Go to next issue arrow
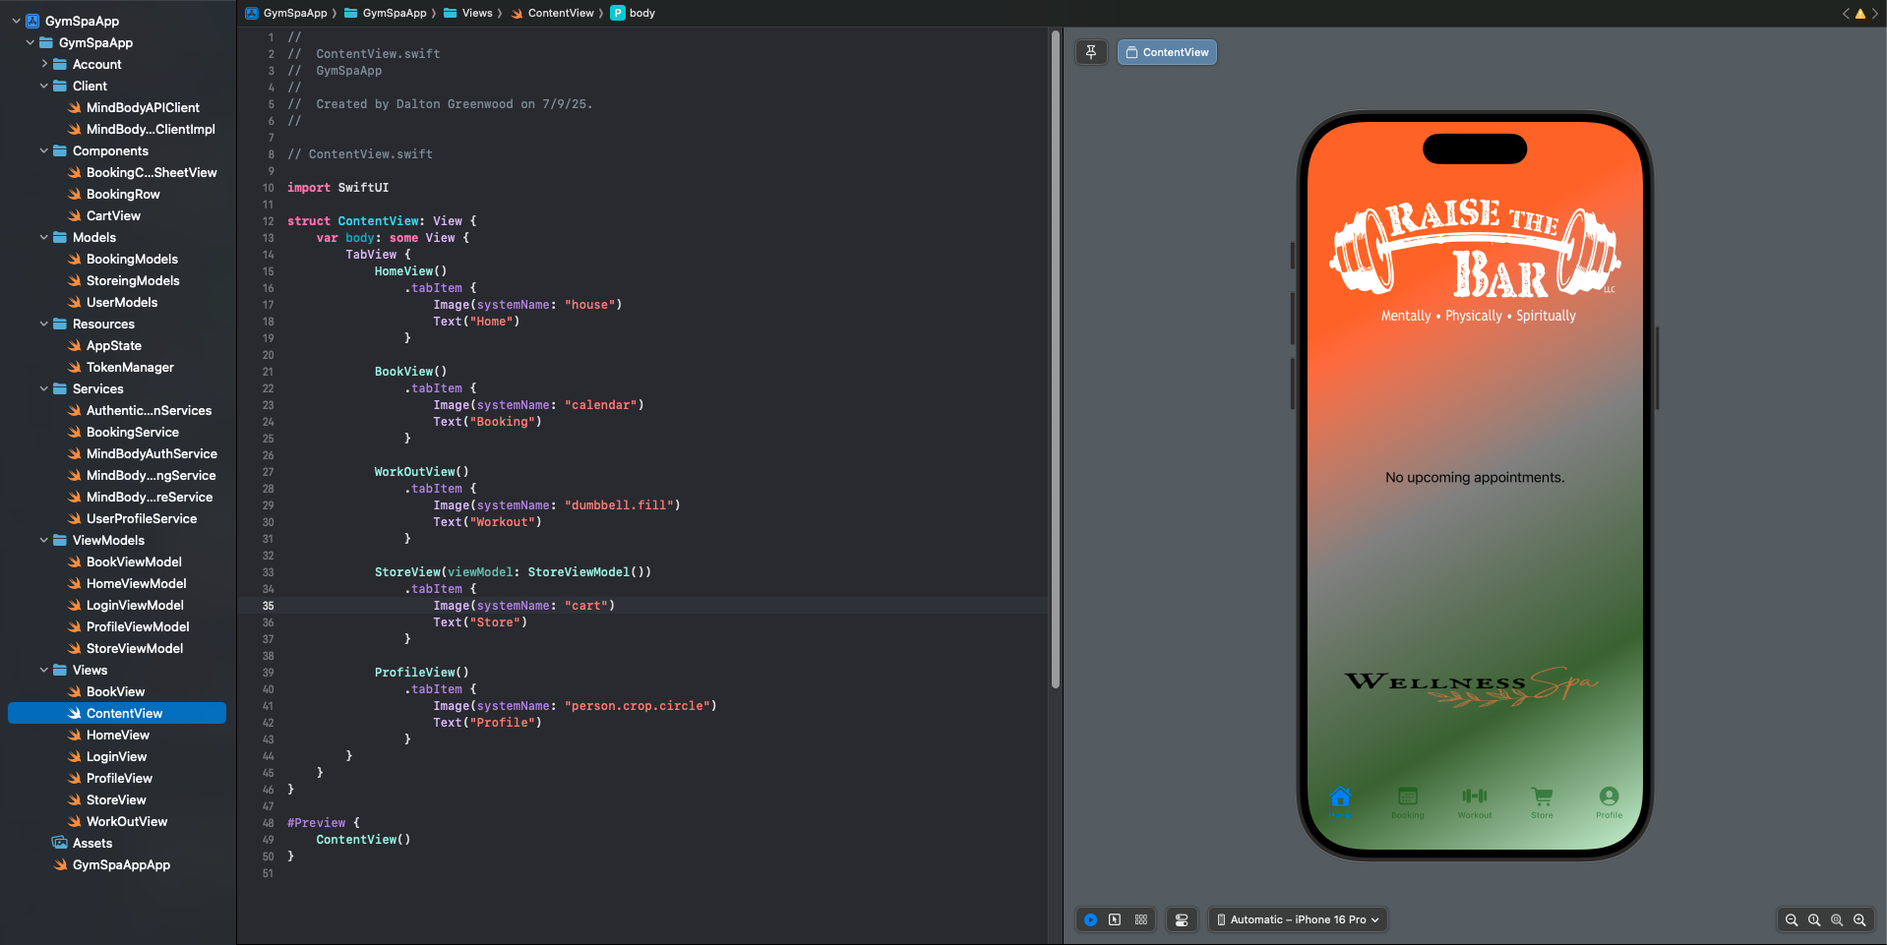The image size is (1887, 945). pos(1875,14)
